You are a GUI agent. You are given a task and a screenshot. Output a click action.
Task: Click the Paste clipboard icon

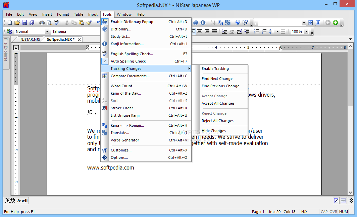coord(81,22)
